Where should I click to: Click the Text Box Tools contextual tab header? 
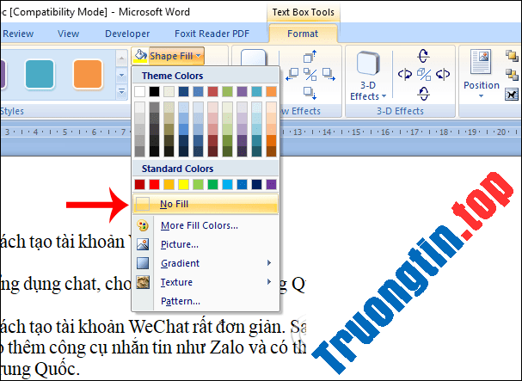304,12
